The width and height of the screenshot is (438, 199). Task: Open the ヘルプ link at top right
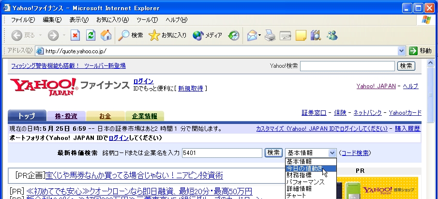(x=410, y=86)
